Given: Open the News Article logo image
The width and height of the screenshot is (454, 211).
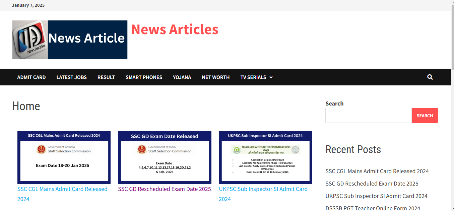Looking at the screenshot, I should (70, 40).
